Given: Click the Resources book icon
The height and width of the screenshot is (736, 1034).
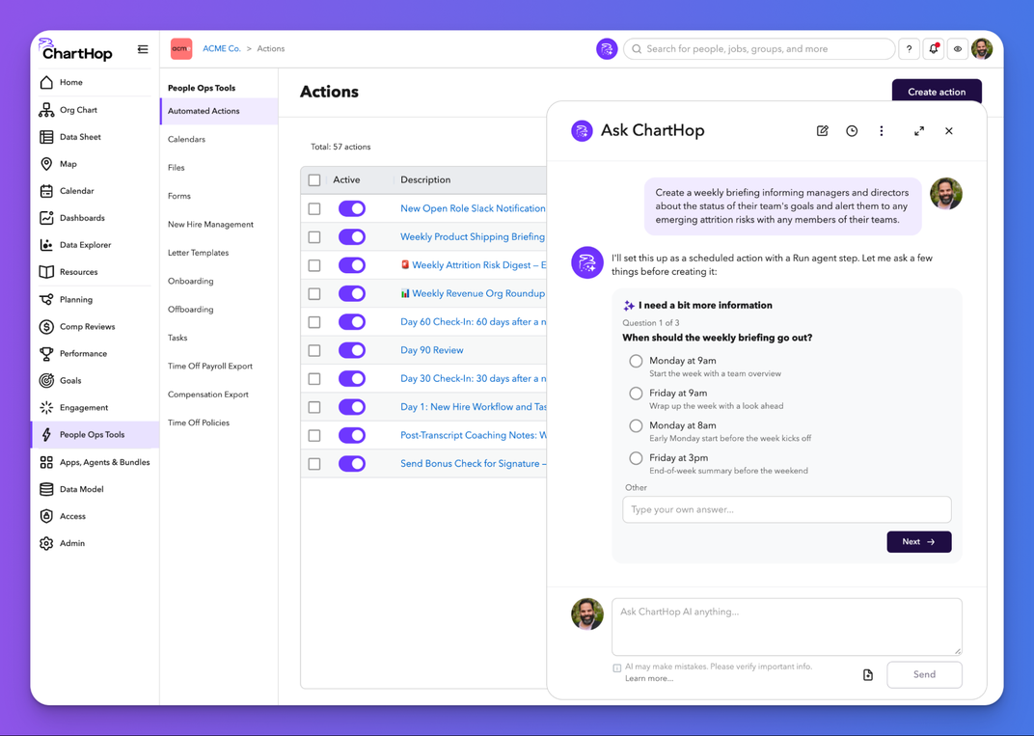Looking at the screenshot, I should pyautogui.click(x=46, y=272).
